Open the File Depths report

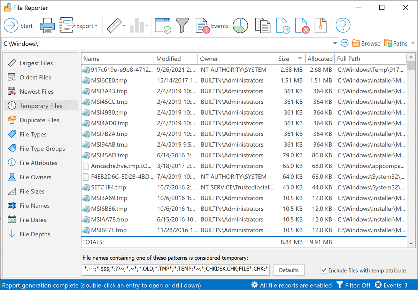pos(41,234)
